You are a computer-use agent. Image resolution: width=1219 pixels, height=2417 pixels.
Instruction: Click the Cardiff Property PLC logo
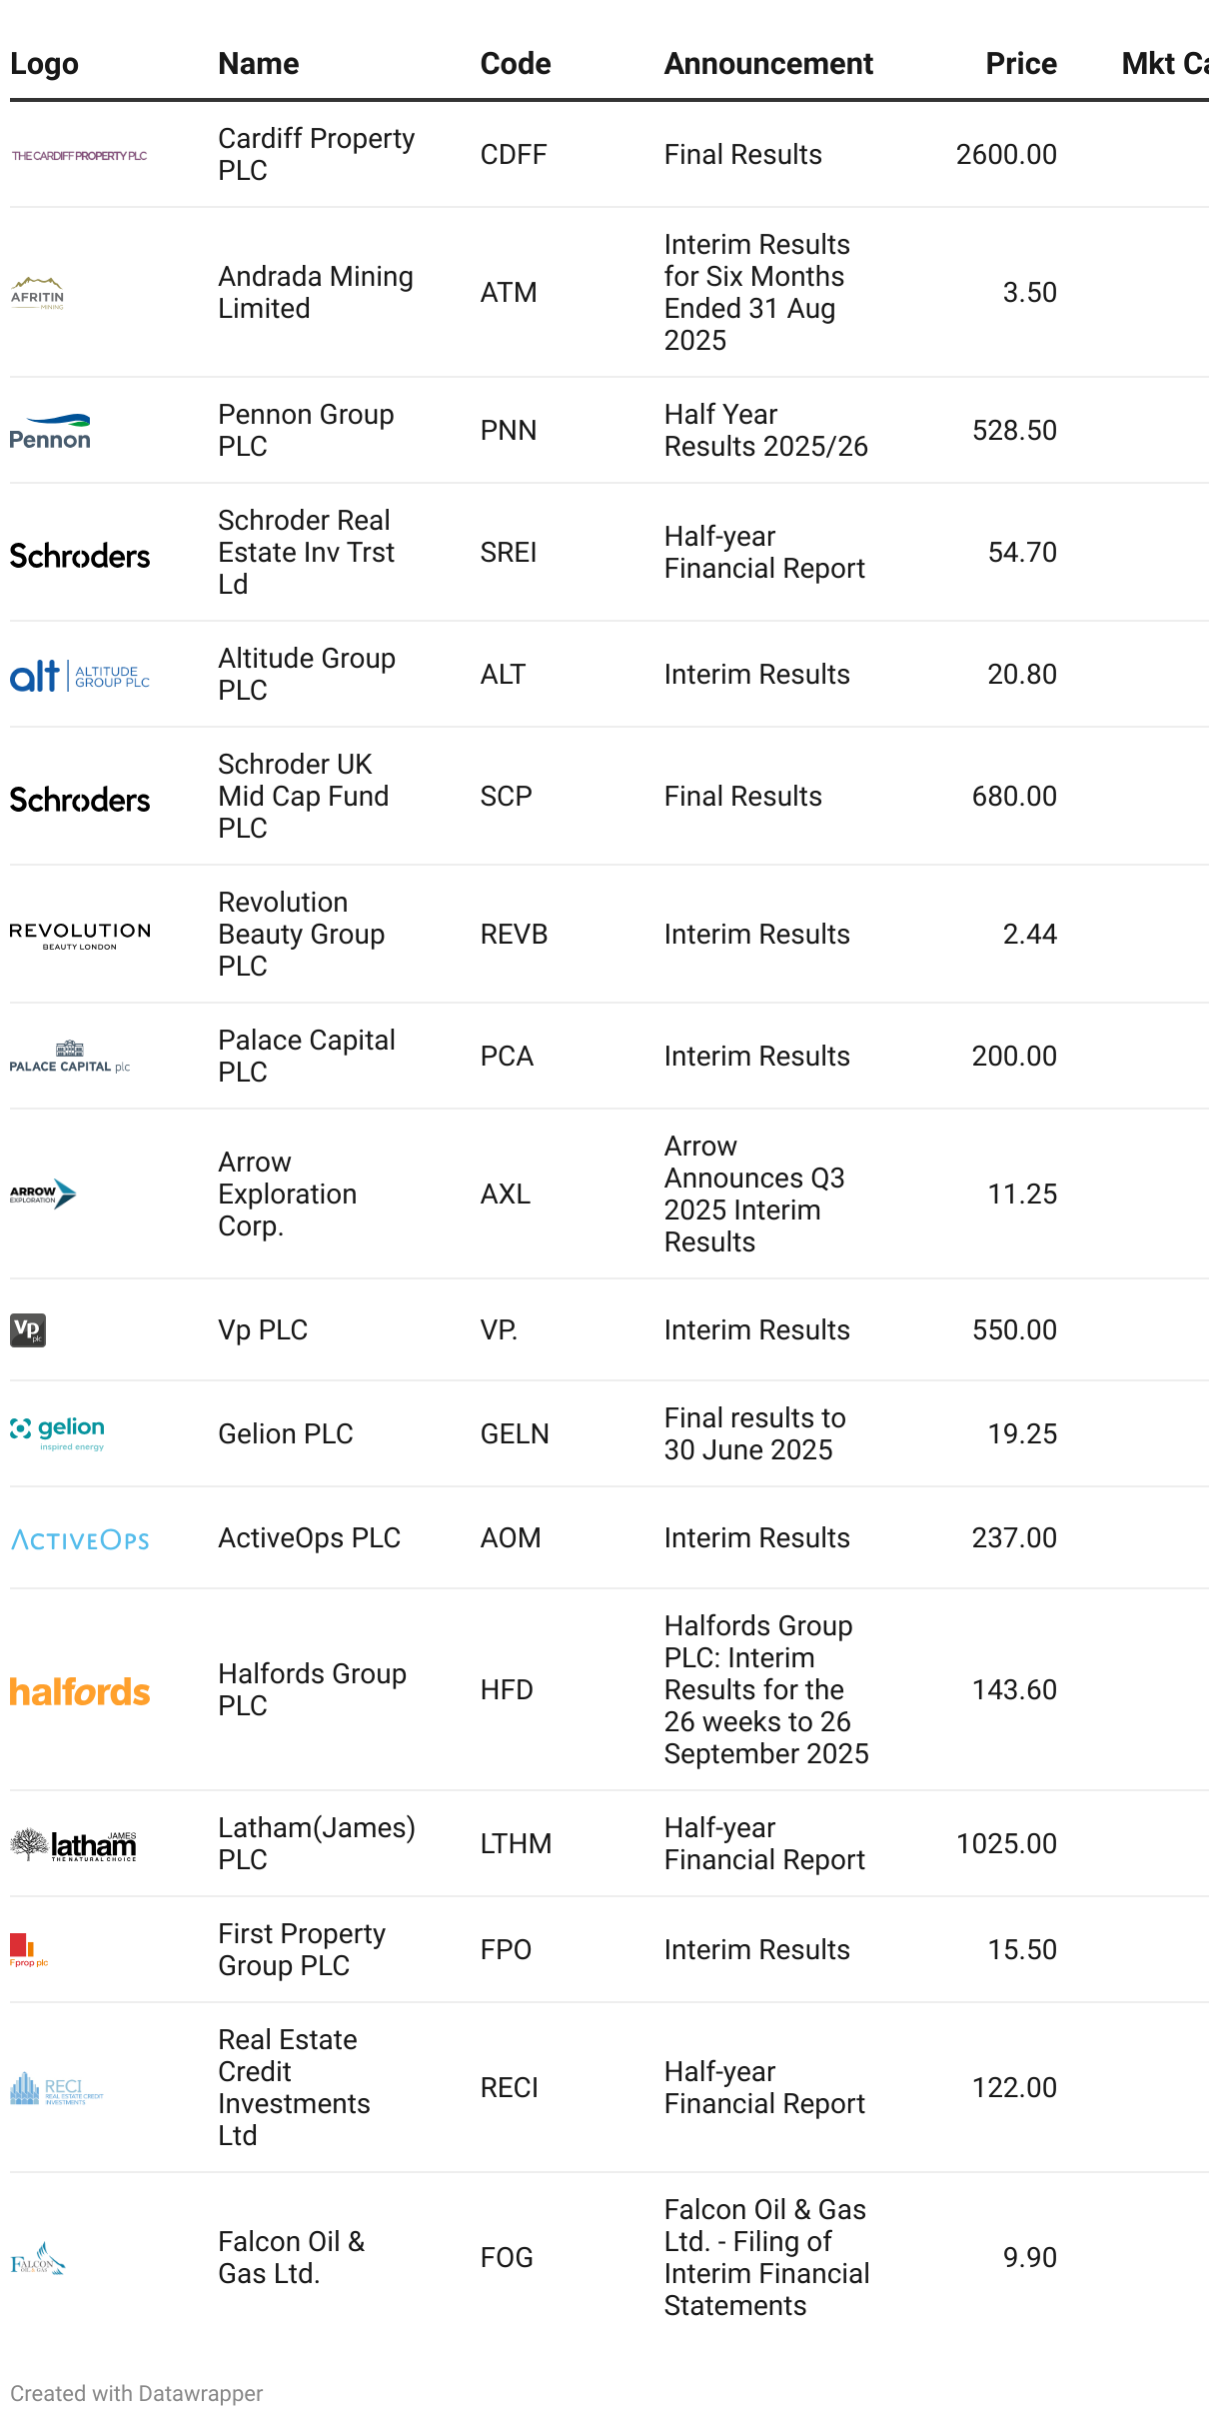click(x=79, y=156)
